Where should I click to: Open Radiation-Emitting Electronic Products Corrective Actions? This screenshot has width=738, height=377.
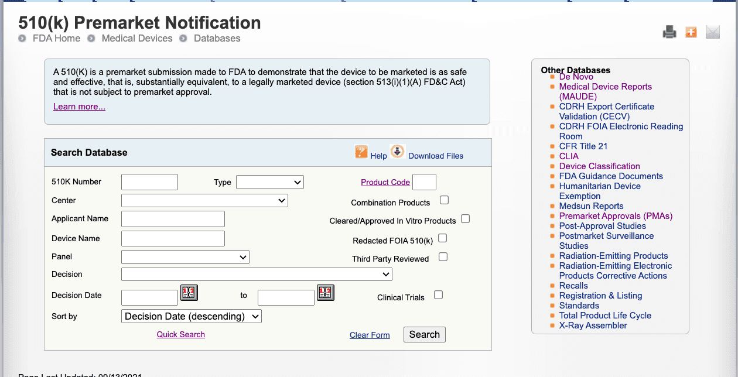point(616,270)
